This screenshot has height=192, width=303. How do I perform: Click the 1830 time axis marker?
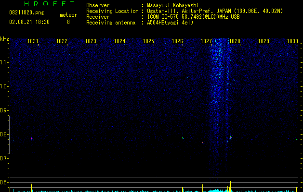coord(292,41)
